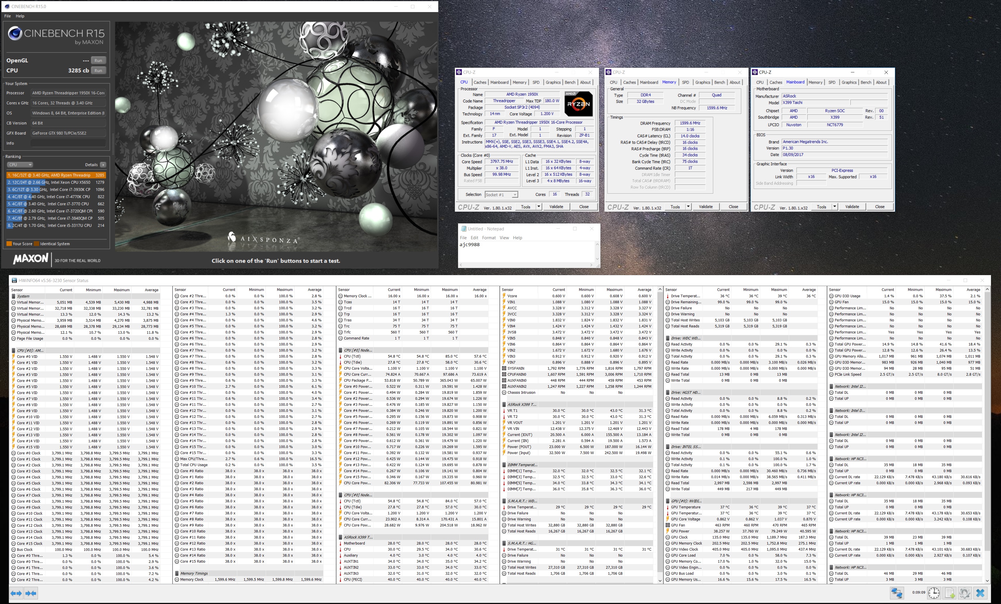Open Format menu in Notepad

489,238
